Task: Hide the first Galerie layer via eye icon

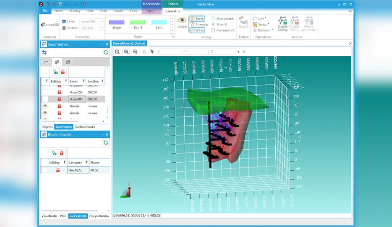Action: click(45, 106)
